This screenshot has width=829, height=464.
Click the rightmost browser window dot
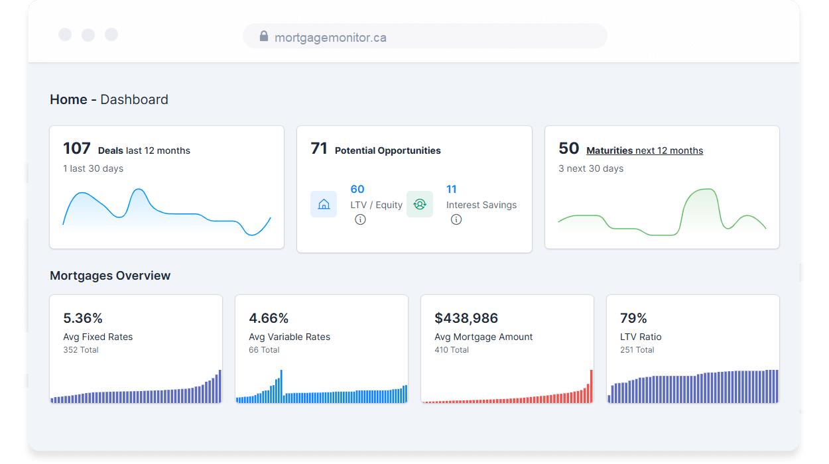pos(111,34)
